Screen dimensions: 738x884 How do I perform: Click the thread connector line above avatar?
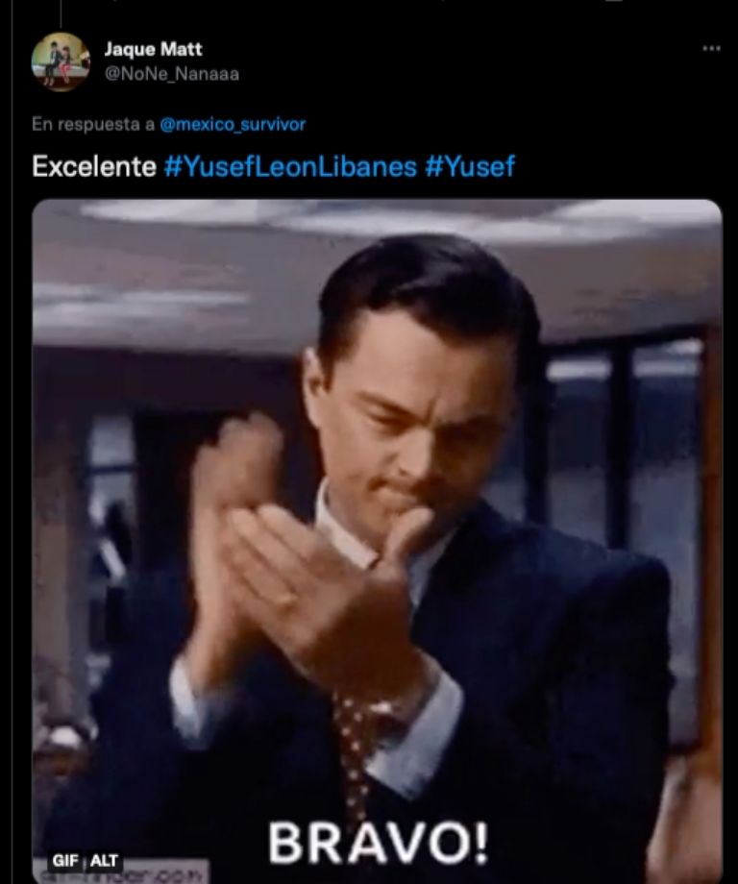[x=61, y=13]
